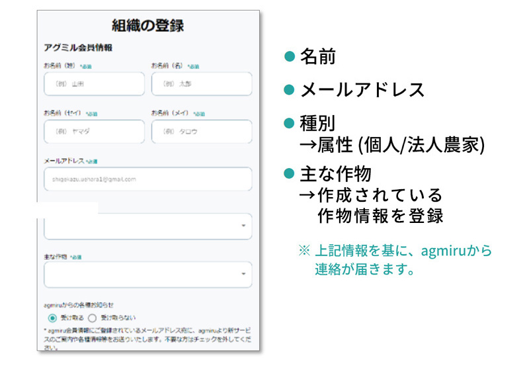Click the →属性 (個人/法人農家) text
This screenshot has width=527, height=387.
[392, 144]
